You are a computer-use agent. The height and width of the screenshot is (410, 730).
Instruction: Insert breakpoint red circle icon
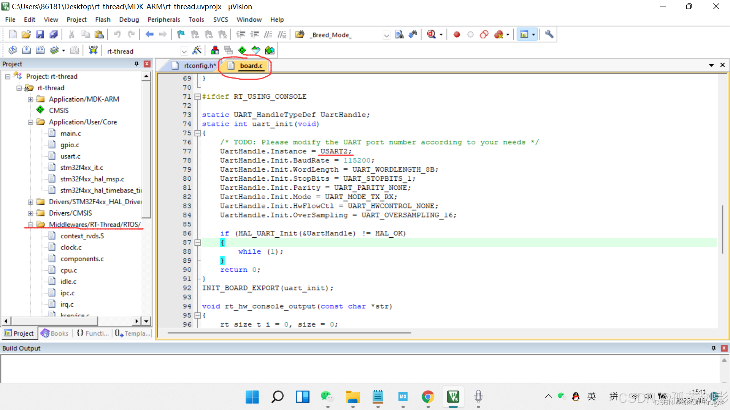[457, 35]
